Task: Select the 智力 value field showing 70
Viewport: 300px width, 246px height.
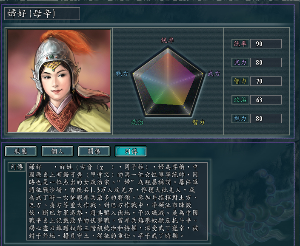Action: [266, 81]
